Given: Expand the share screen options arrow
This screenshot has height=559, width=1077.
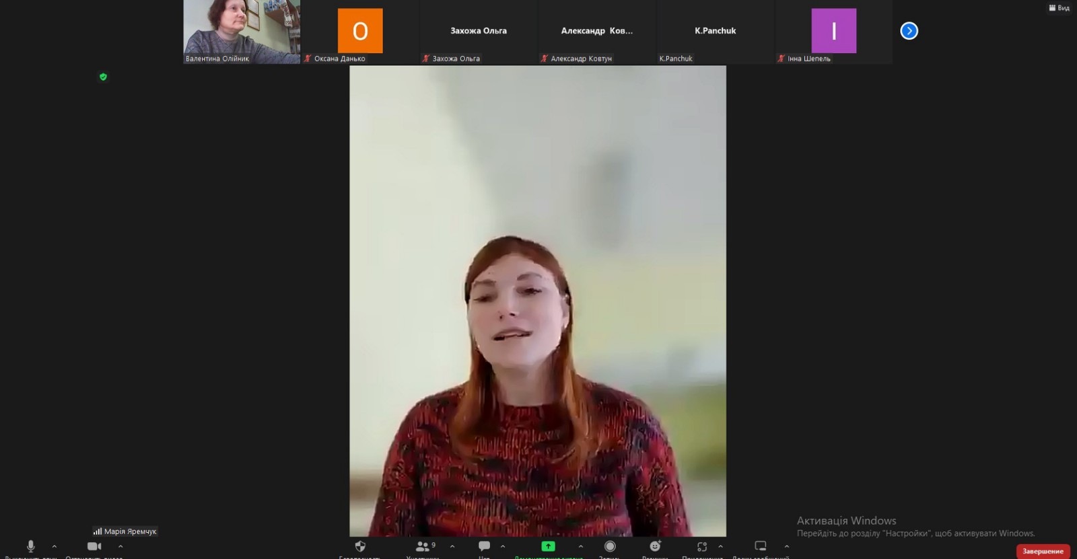Looking at the screenshot, I should pos(581,546).
